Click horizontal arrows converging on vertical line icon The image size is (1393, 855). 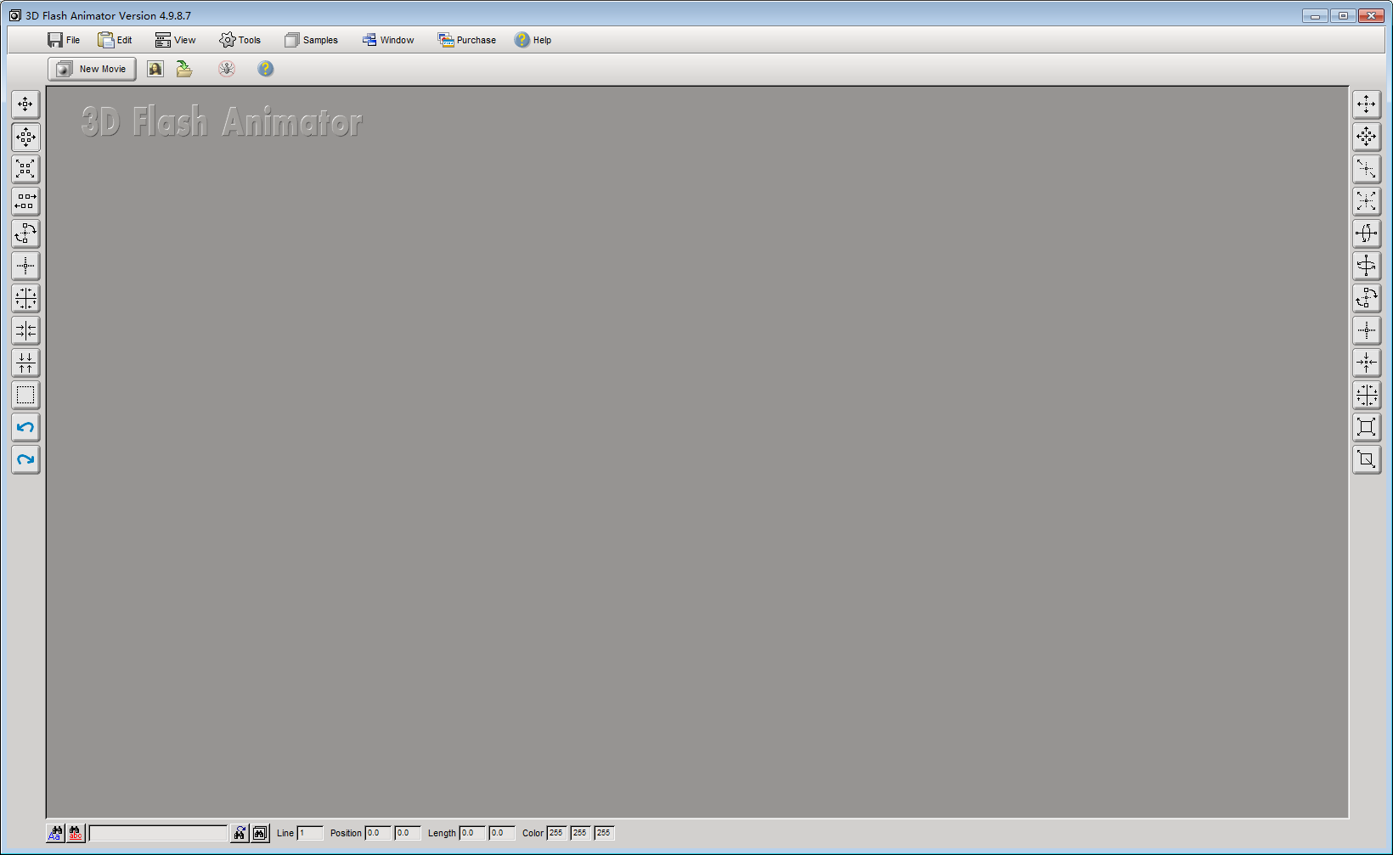pyautogui.click(x=25, y=330)
